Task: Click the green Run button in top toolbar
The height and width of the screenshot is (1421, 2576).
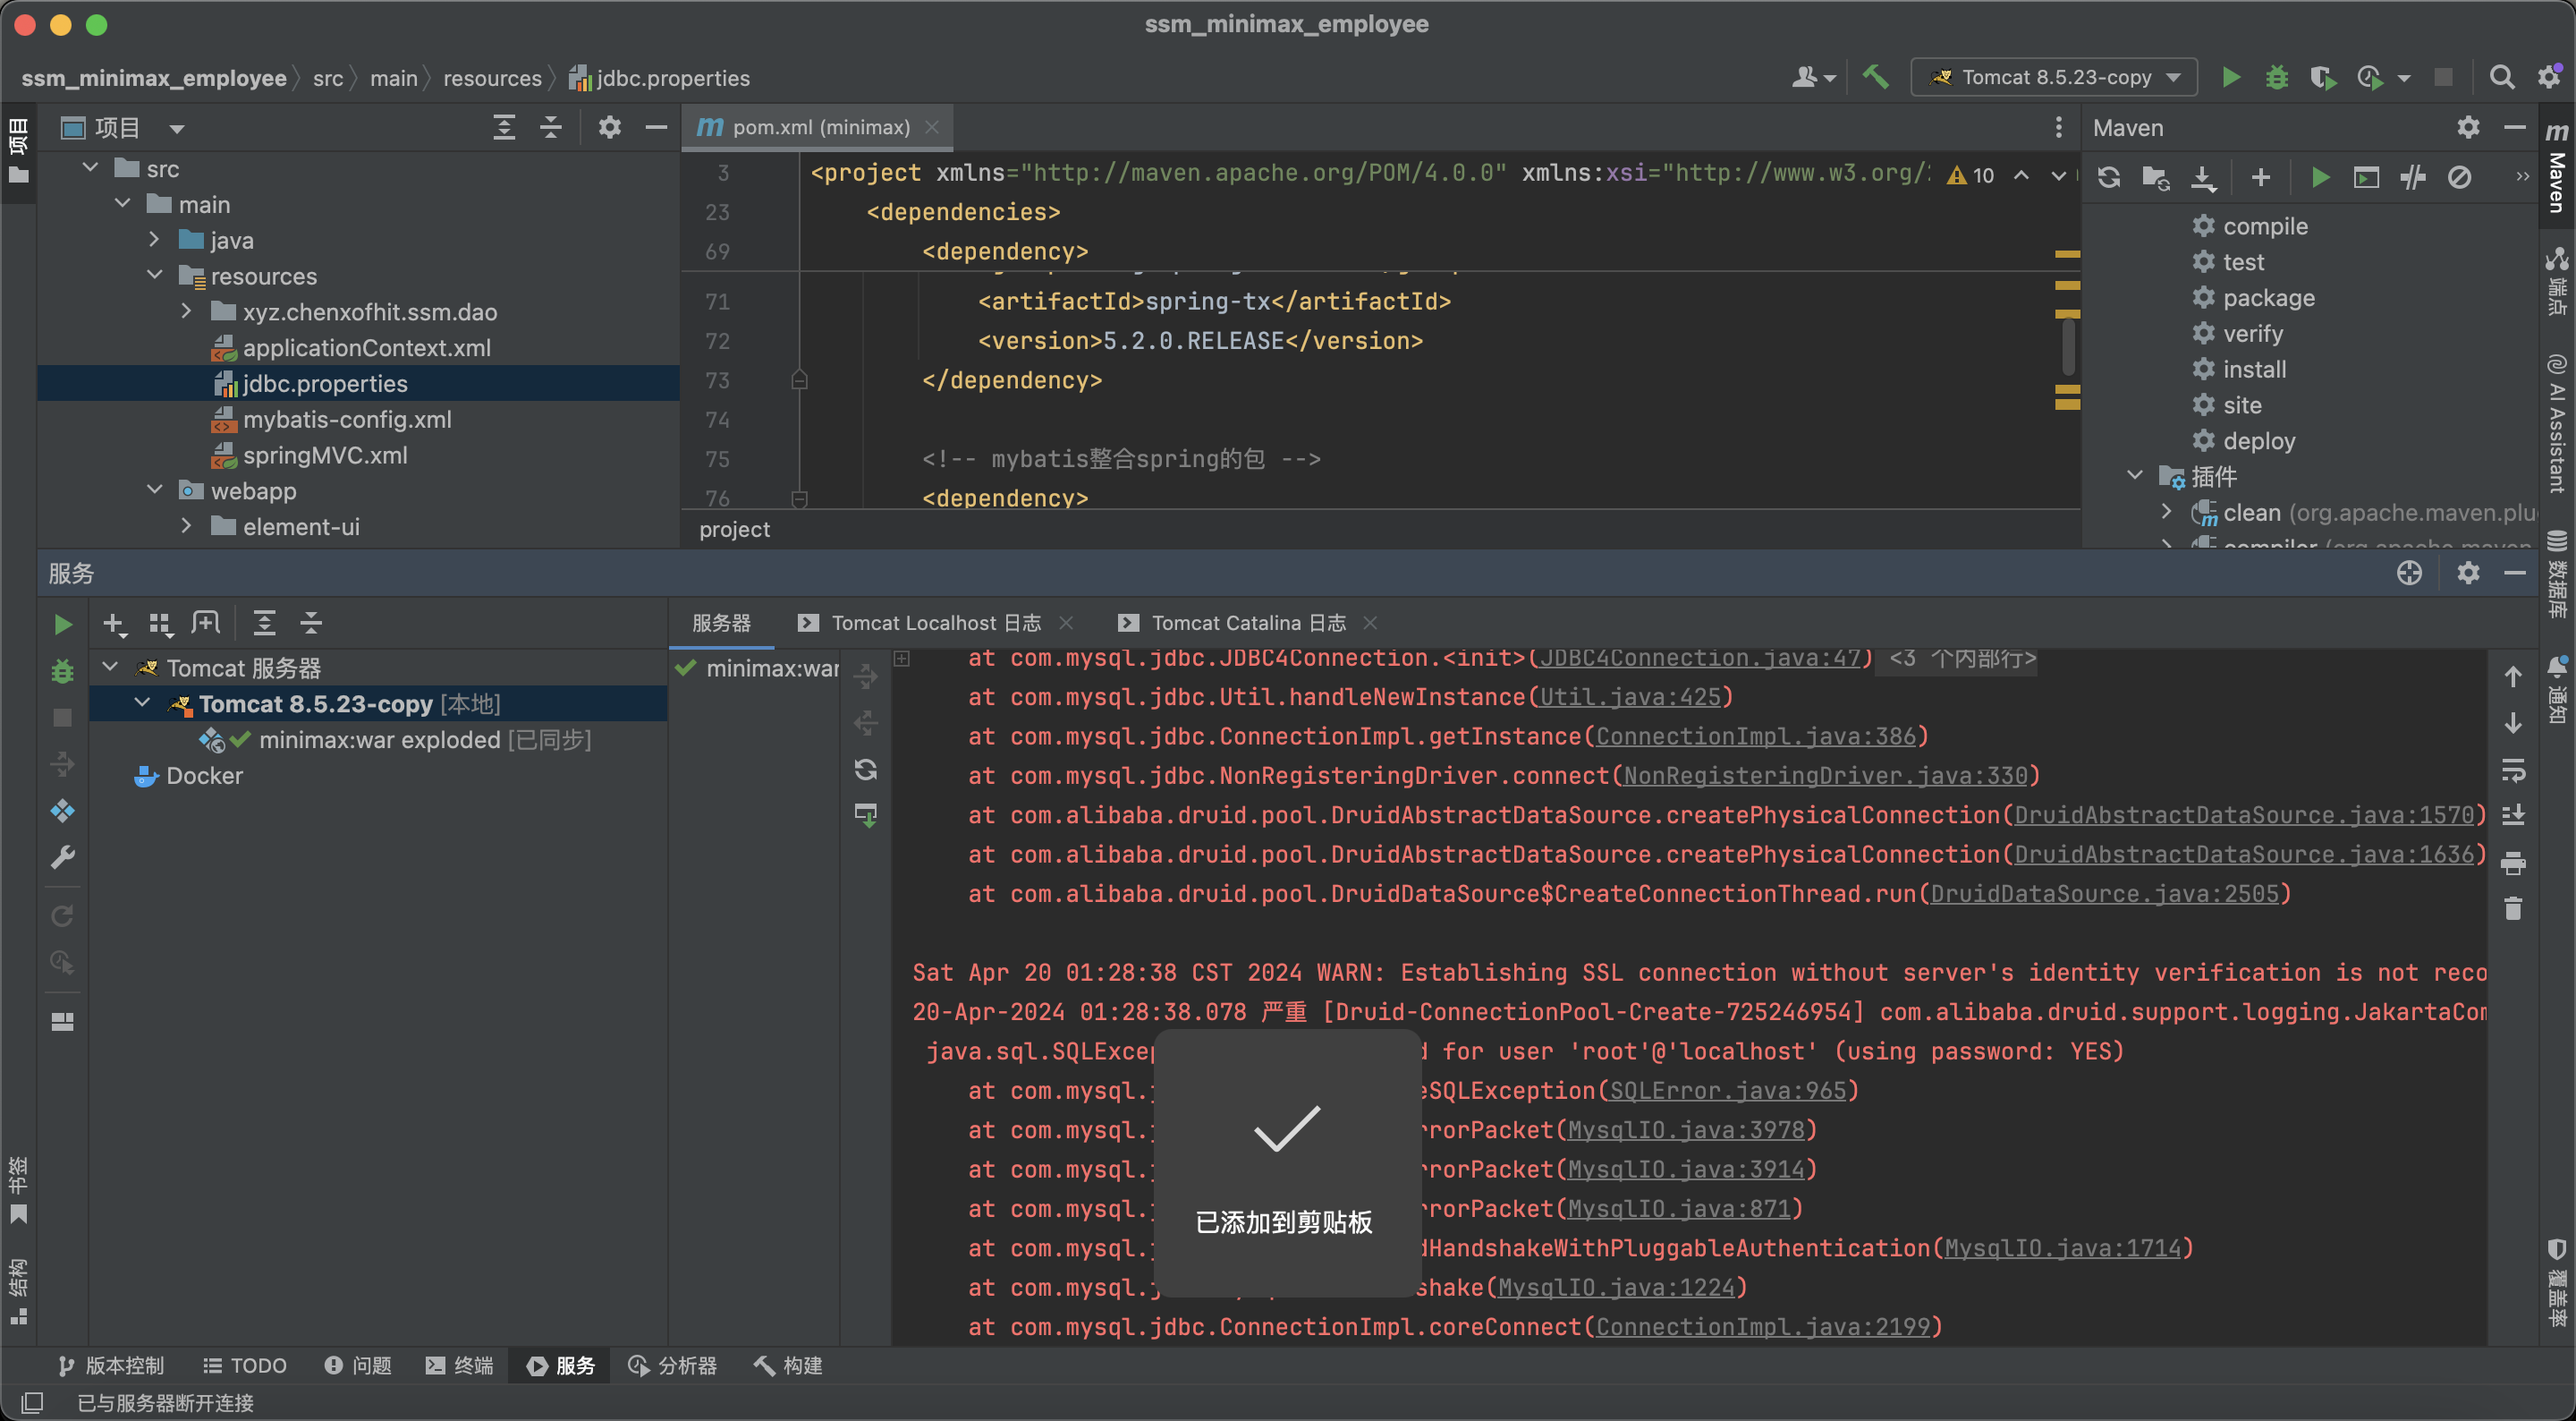Action: [2230, 77]
